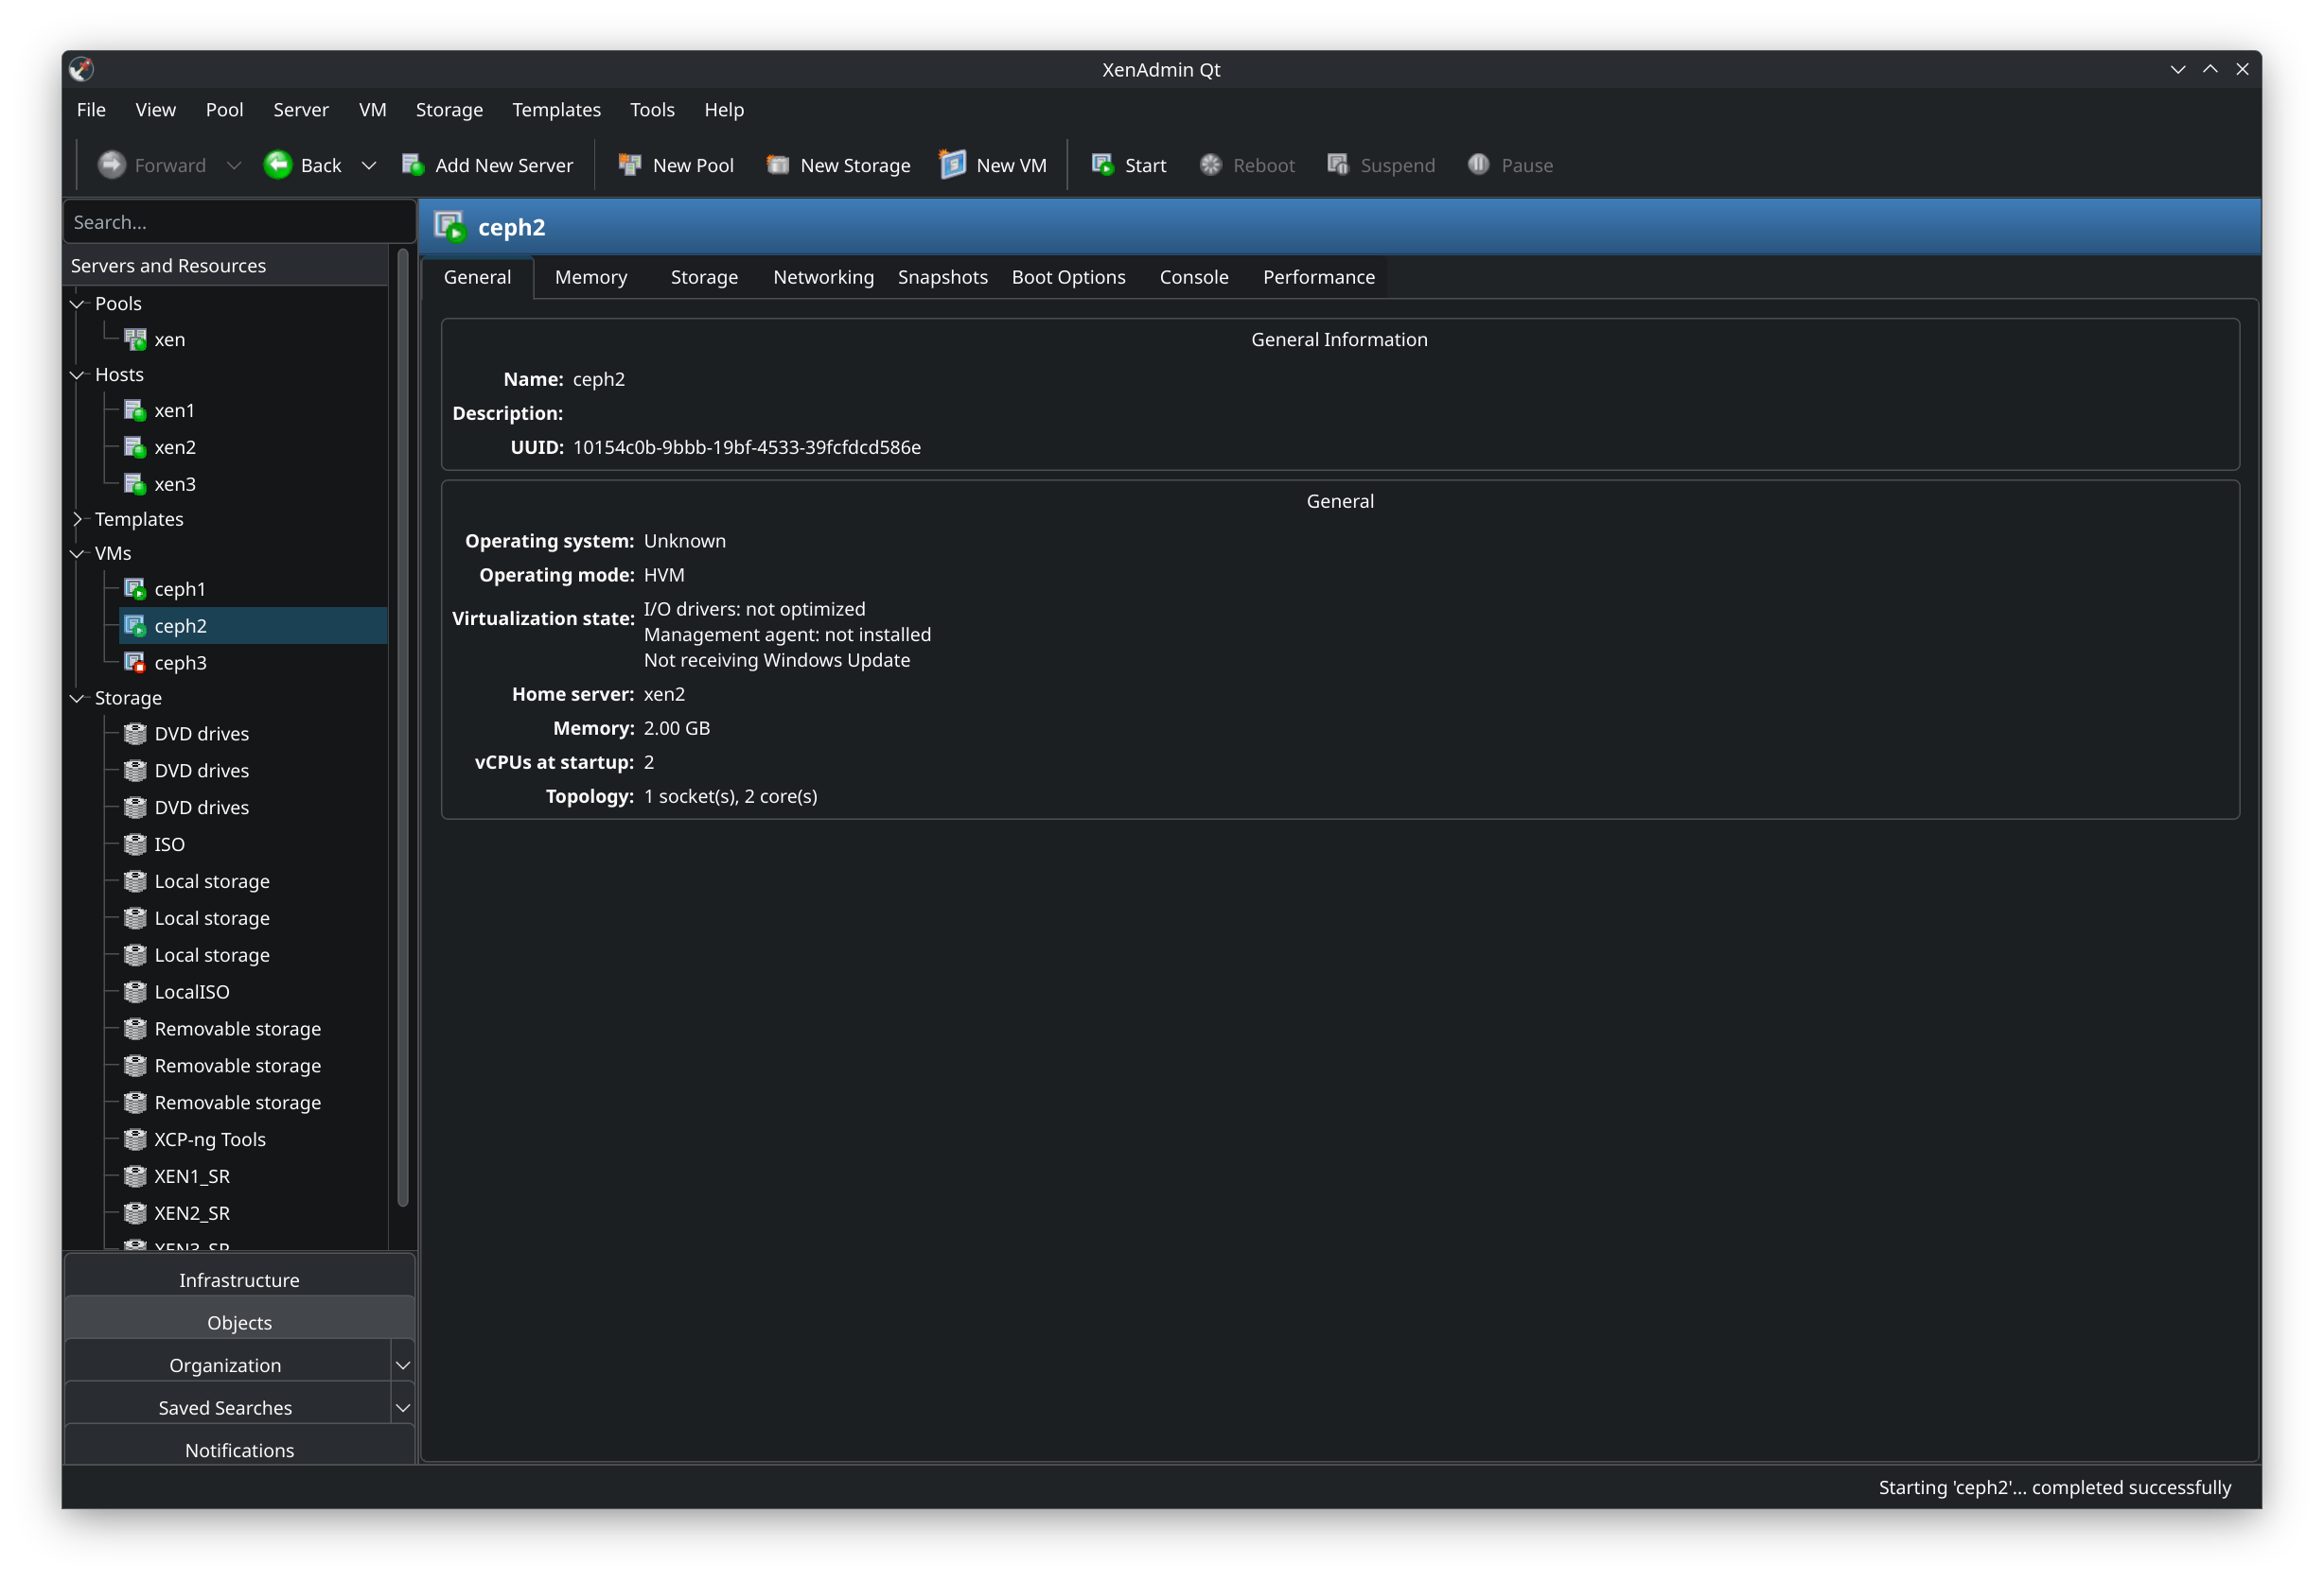Click the XCP-ng Tools storage icon
Screen dimensions: 2324x1582
pyautogui.click(x=135, y=1139)
